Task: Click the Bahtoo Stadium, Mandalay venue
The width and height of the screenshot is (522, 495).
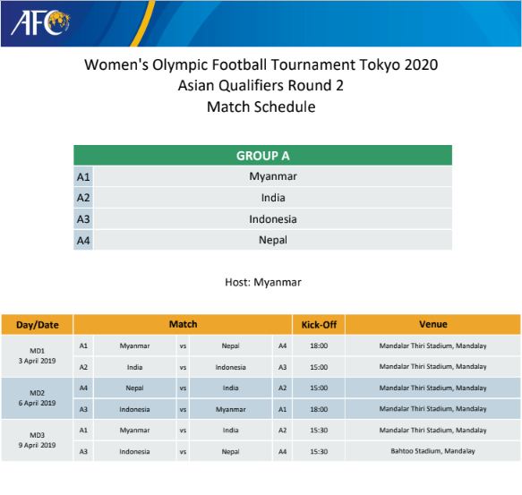Action: [432, 451]
